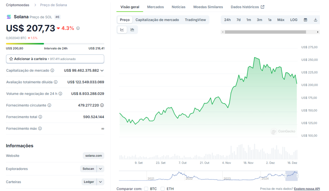Set chart range to 24h
Screen dimensions: 329x191
pos(227,20)
